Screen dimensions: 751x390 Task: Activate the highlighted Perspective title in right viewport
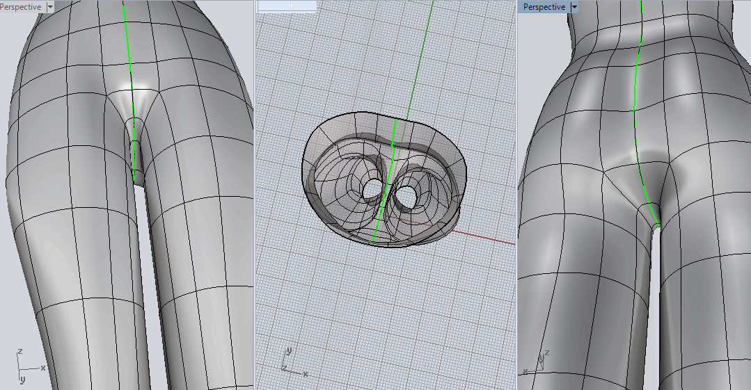pos(544,7)
